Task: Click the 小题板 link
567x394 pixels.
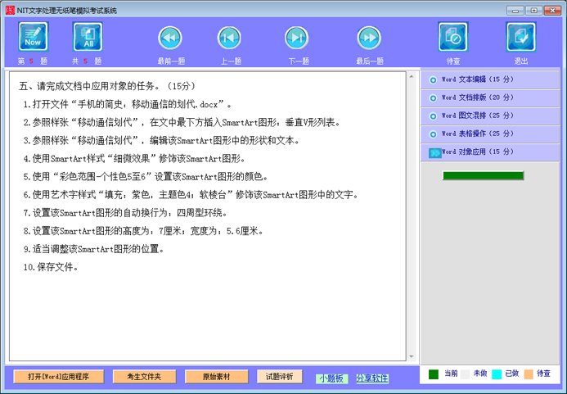Action: (331, 378)
